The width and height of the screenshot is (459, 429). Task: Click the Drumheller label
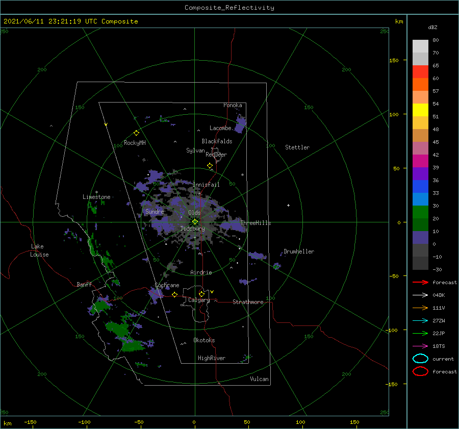point(299,251)
